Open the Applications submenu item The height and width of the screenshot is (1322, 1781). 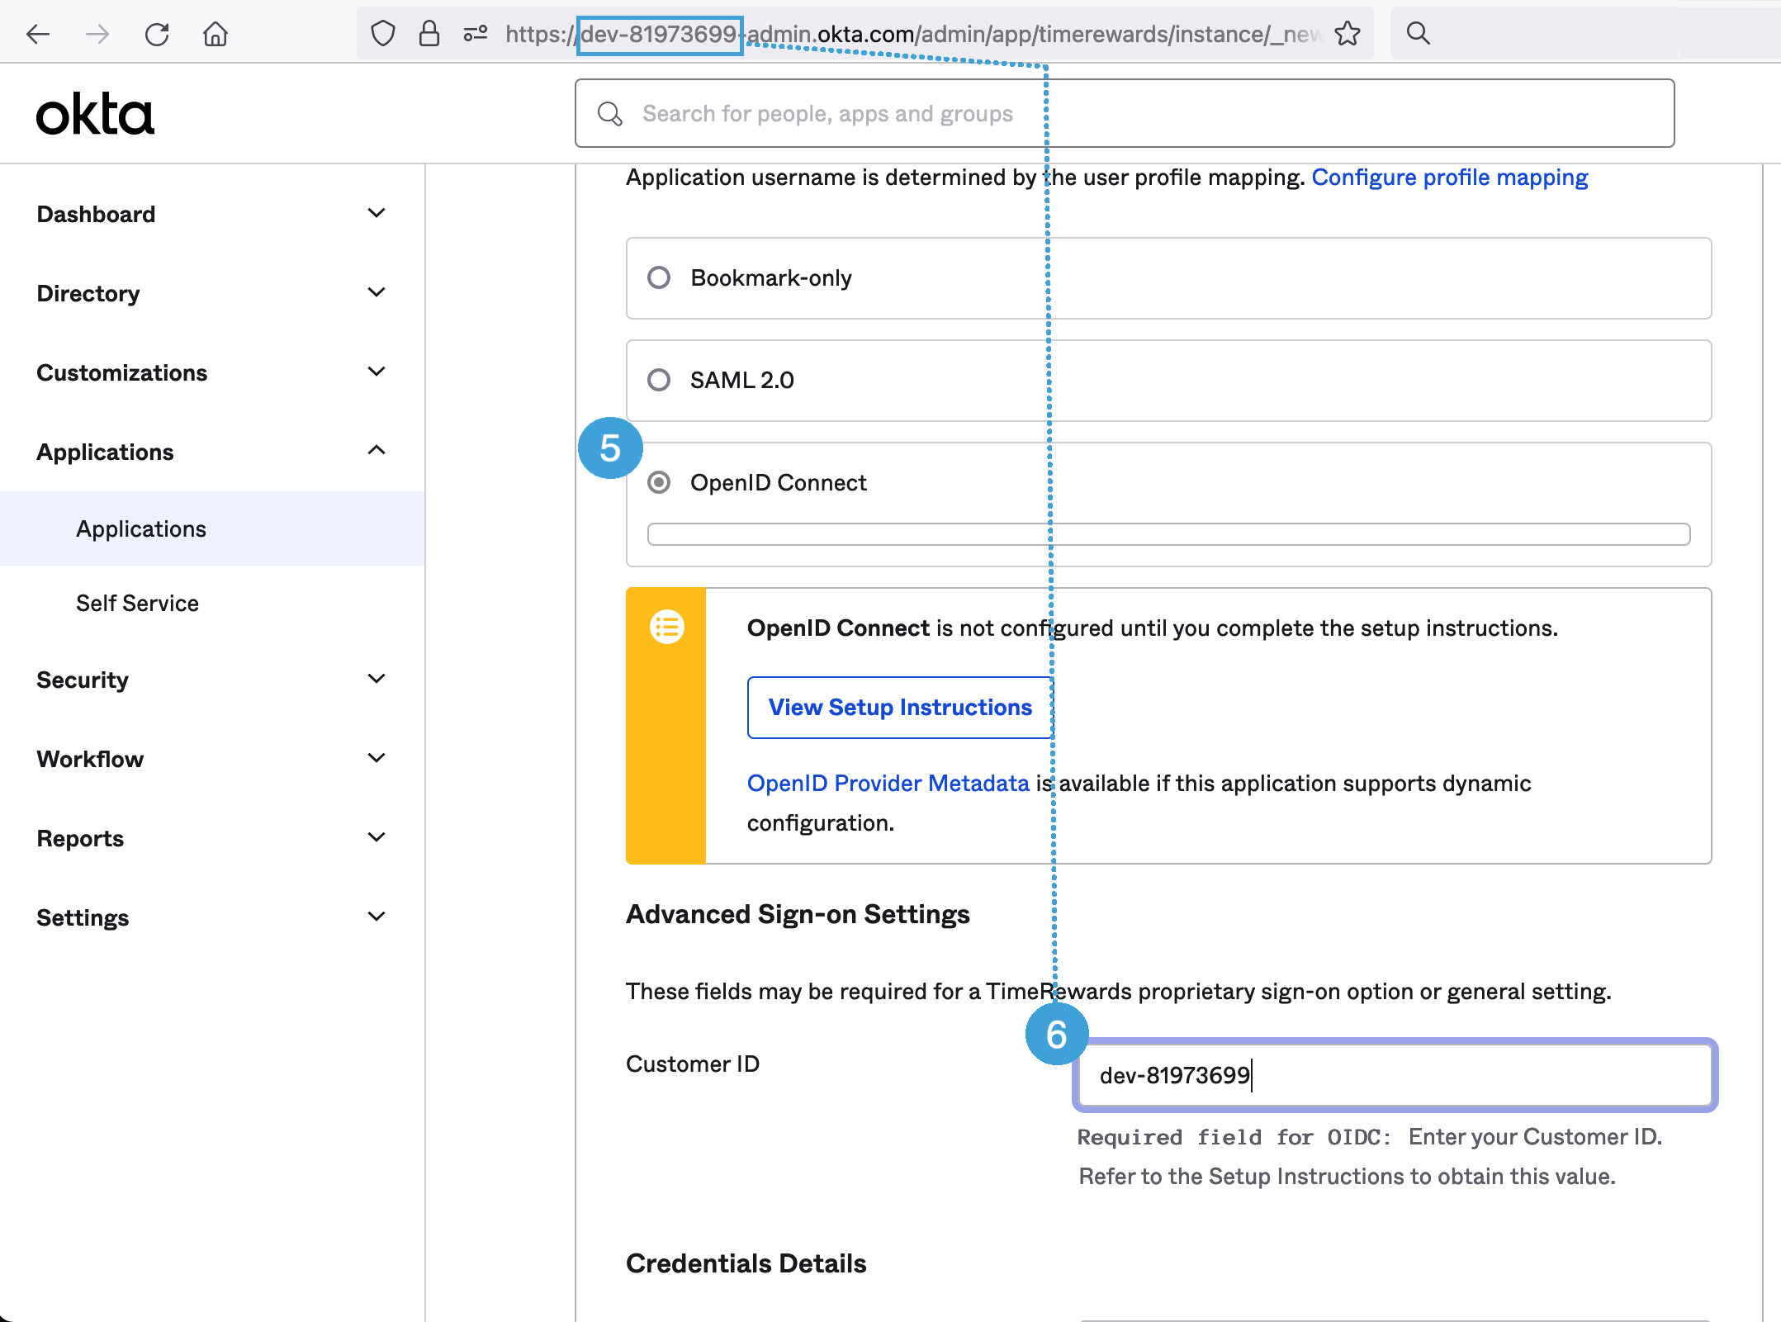[x=141, y=528]
